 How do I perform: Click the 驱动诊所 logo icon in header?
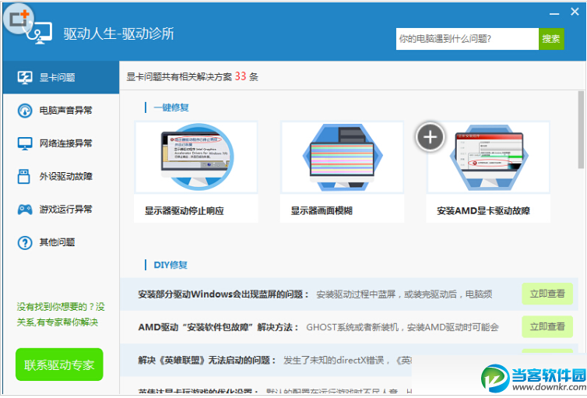(39, 33)
